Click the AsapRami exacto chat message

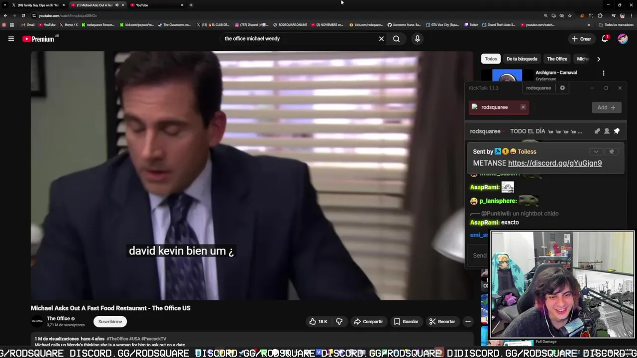pos(494,223)
